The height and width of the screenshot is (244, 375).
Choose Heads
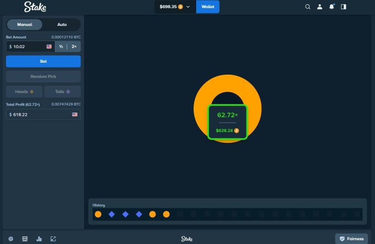point(24,91)
